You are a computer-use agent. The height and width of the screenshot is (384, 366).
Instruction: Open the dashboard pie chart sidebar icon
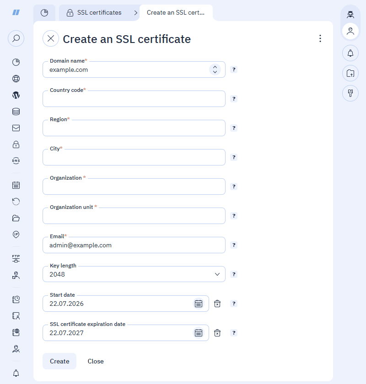(16, 62)
